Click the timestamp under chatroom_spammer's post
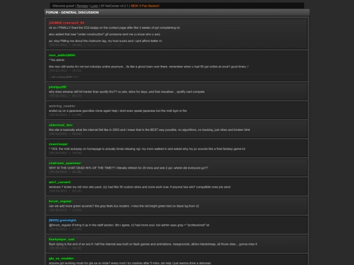The height and width of the screenshot is (265, 354). click(x=66, y=172)
